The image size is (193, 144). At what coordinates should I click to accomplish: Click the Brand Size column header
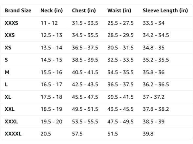[x=18, y=10]
